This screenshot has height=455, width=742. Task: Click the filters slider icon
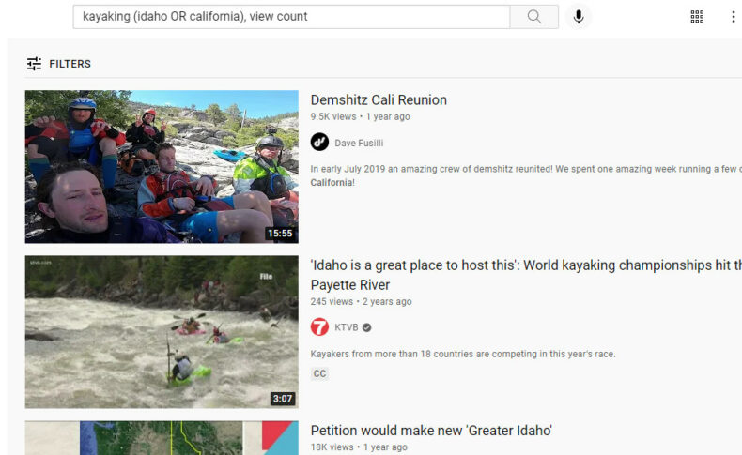click(34, 63)
